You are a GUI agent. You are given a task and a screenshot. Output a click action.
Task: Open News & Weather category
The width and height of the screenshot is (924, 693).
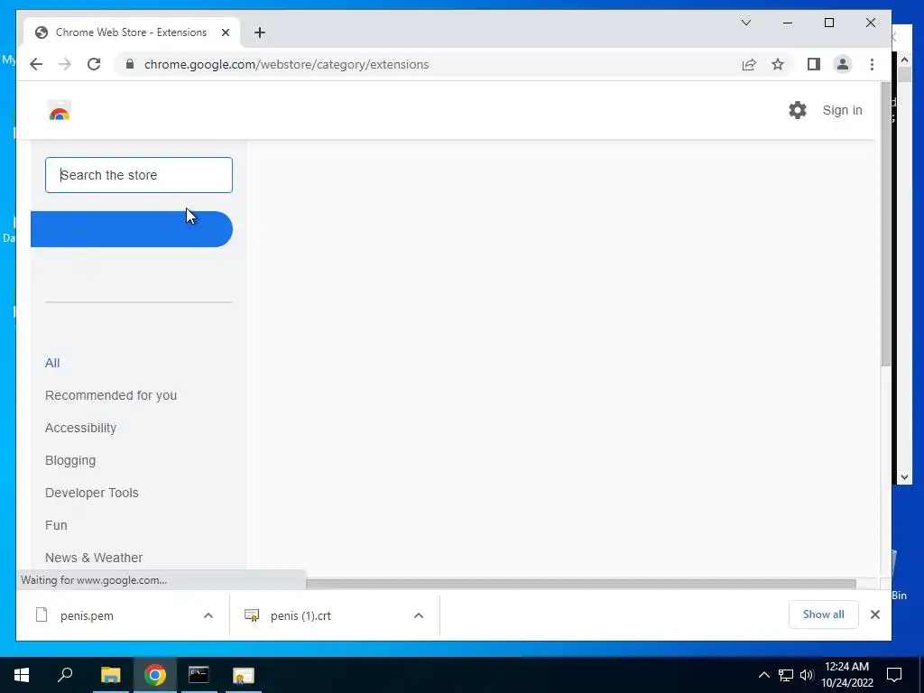coord(94,558)
